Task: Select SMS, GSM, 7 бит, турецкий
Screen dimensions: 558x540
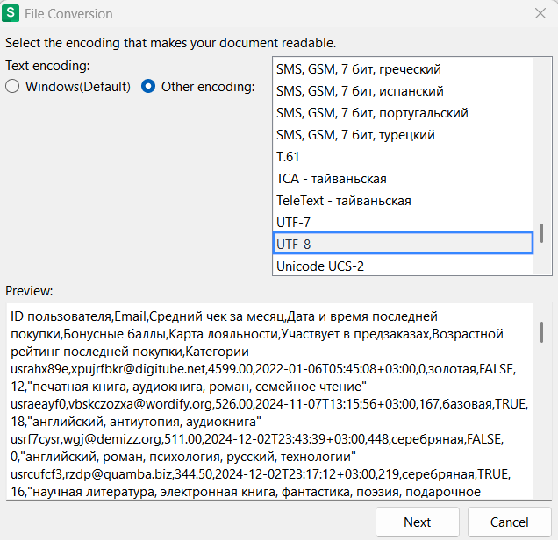Action: click(403, 135)
